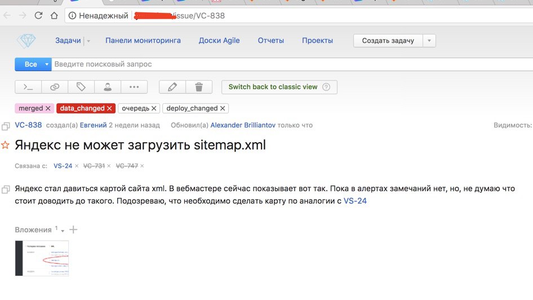Open linked issue VC-747
Screen dimensions: 533x300
click(127, 166)
